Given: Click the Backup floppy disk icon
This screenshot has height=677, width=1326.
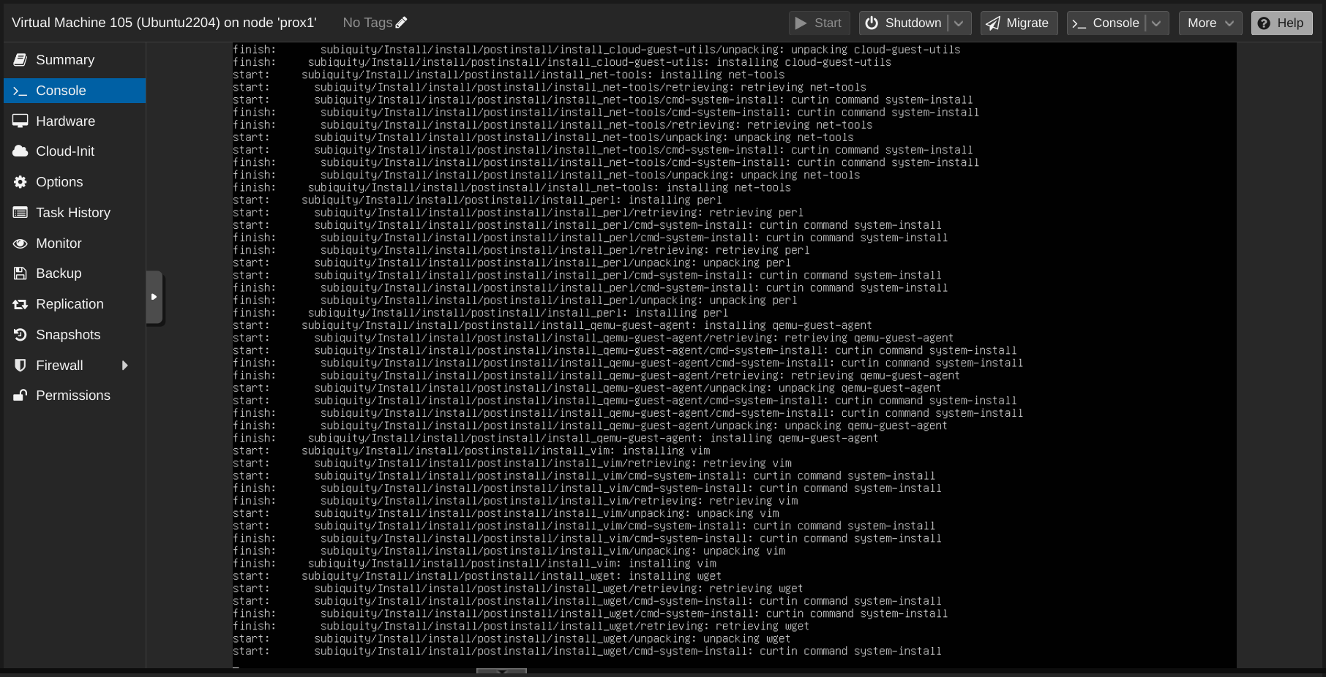Looking at the screenshot, I should (x=20, y=273).
